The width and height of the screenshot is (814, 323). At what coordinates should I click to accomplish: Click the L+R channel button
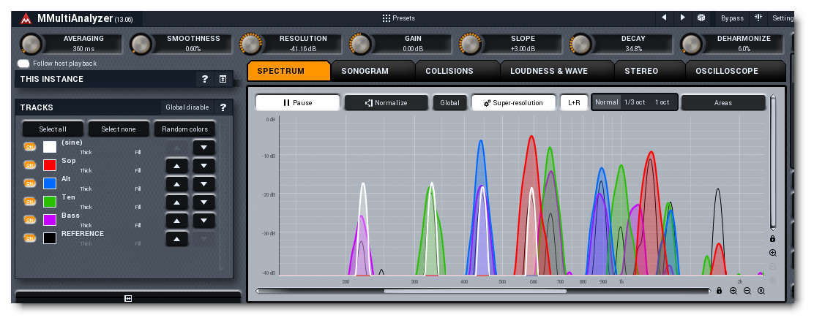click(574, 102)
